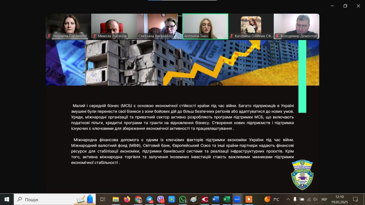Screen dimensions: 365x205
Task: Open the red C application taskbar icon
Action: 205,199
